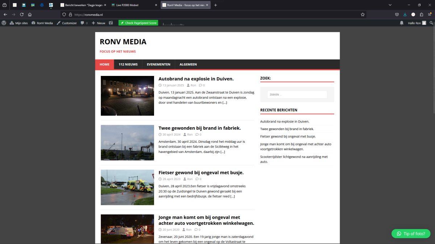Select the HOME navigation item
435x244 pixels.
coord(104,64)
